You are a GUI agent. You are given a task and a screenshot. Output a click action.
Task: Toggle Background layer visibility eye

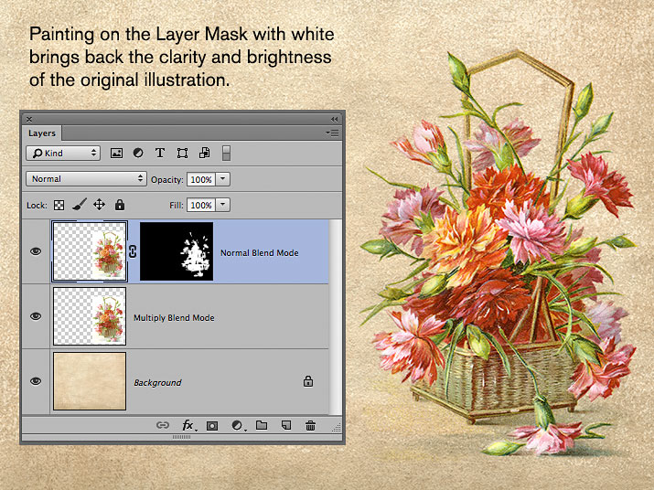coord(36,381)
